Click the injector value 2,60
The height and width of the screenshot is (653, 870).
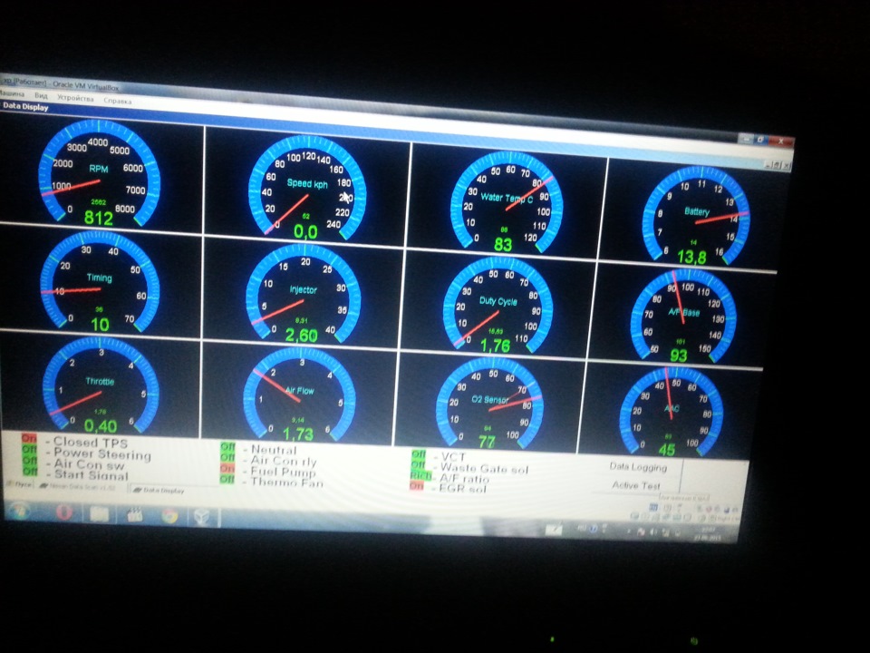[x=301, y=335]
